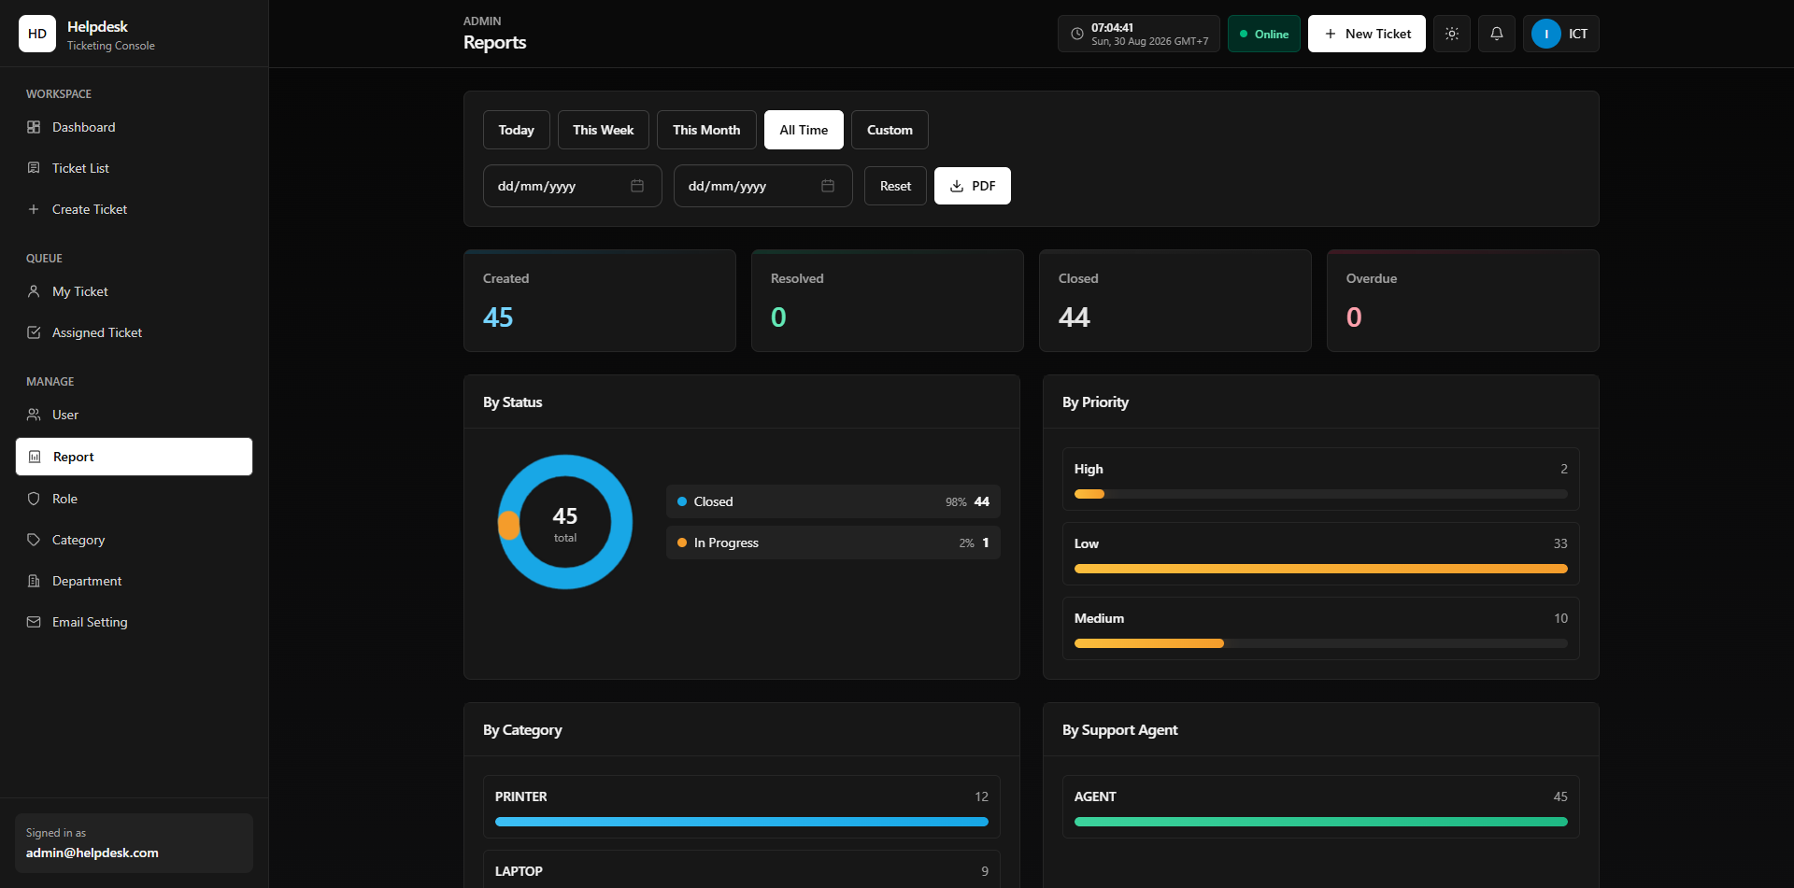1794x888 pixels.
Task: Download the report as PDF
Action: [973, 186]
